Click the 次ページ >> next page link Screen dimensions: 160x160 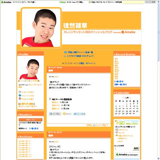pos(91,63)
